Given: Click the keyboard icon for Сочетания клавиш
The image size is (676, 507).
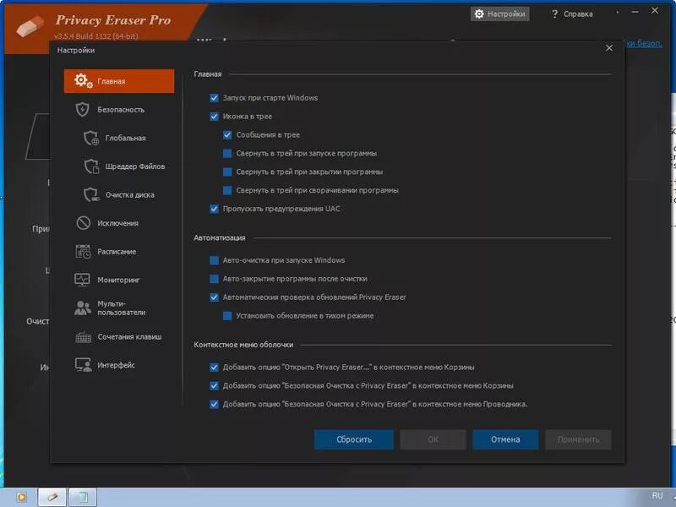Looking at the screenshot, I should pyautogui.click(x=83, y=336).
